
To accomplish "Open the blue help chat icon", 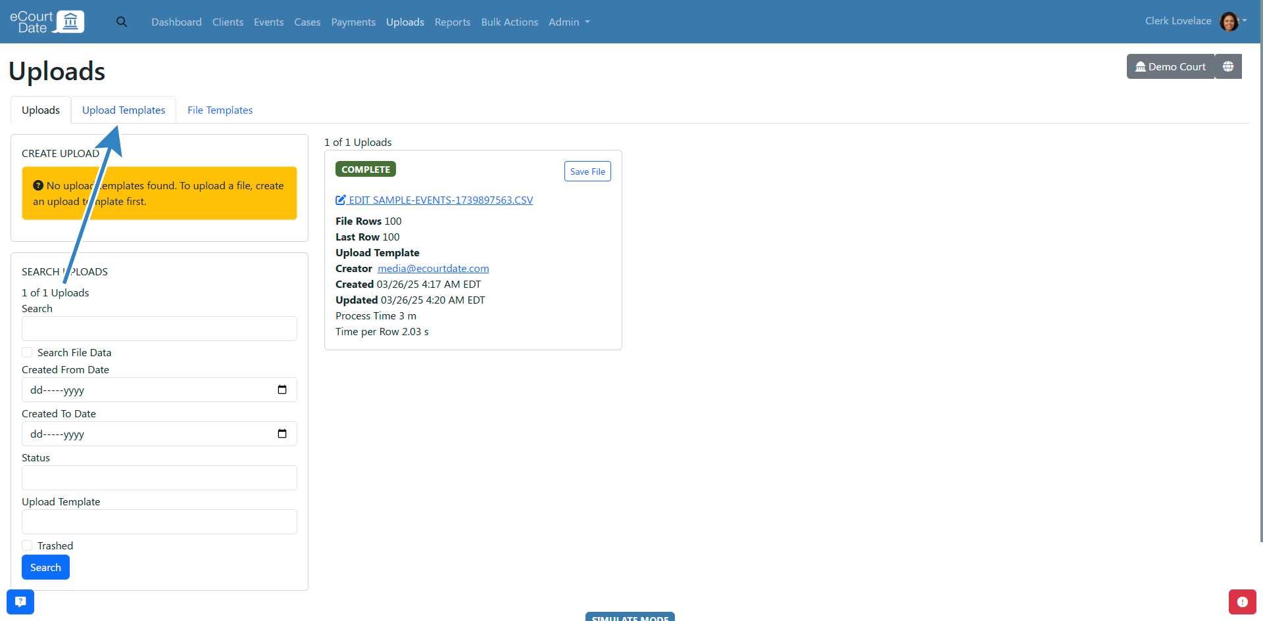I will pos(20,601).
